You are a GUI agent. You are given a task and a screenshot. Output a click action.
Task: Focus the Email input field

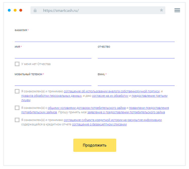(x=136, y=82)
